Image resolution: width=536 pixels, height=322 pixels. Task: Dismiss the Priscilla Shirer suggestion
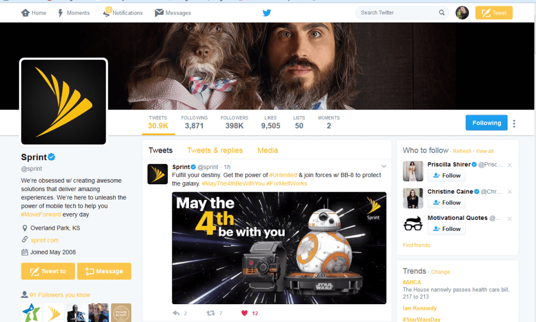[510, 165]
